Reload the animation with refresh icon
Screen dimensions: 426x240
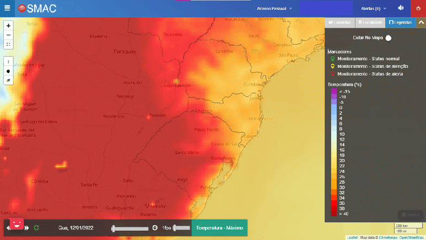36,228
